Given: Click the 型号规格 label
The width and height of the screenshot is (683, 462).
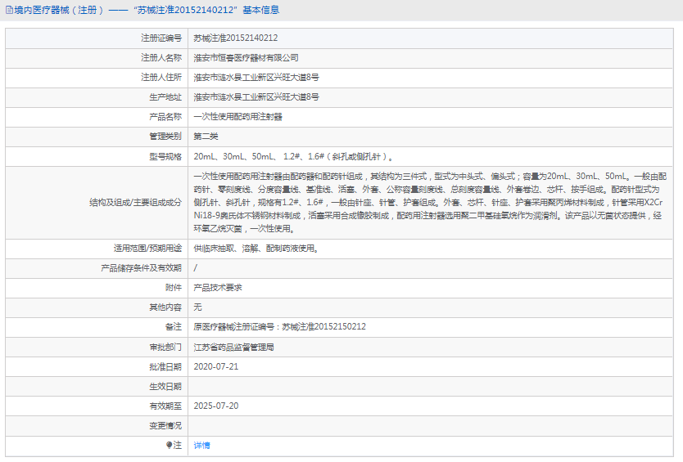Looking at the screenshot, I should pyautogui.click(x=165, y=156).
